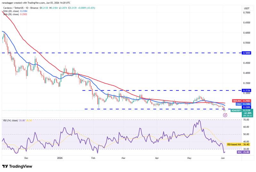Click the green ADAUSDT symbol price label
256x172 pixels.
coord(236,111)
